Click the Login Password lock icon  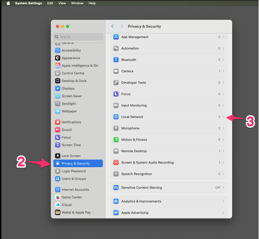(57, 171)
